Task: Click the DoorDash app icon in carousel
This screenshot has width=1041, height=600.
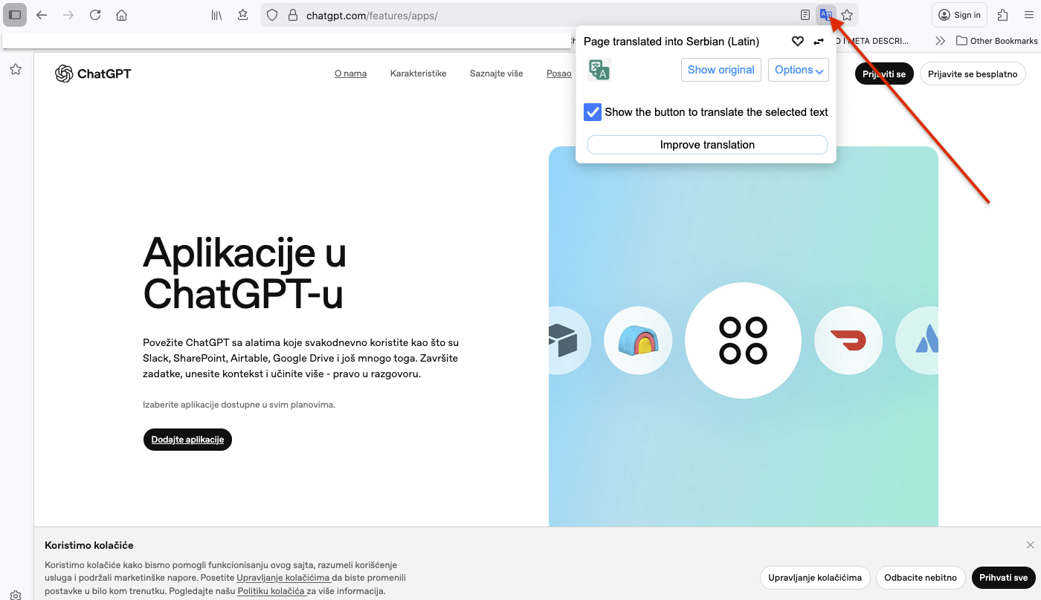Action: coord(848,341)
